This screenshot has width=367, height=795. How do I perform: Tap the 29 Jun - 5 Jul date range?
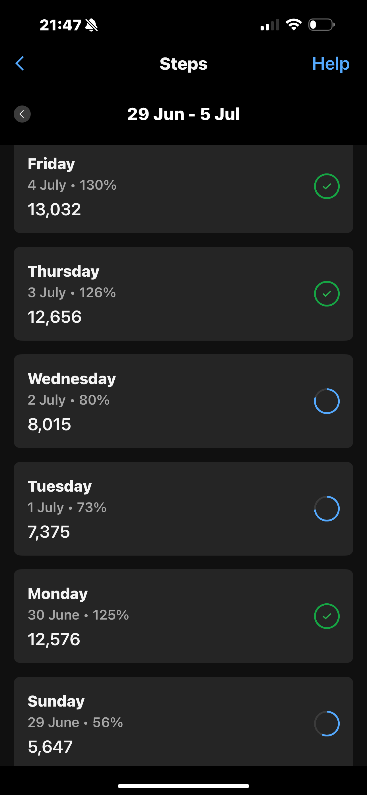tap(183, 114)
